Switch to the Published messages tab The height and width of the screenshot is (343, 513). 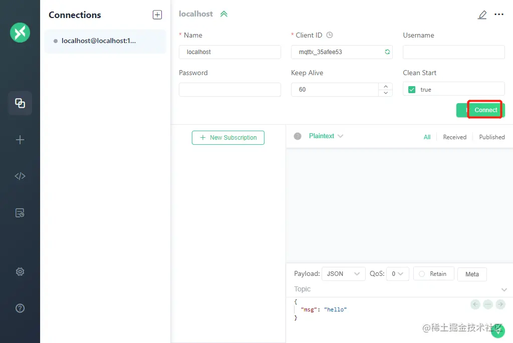[x=491, y=137]
